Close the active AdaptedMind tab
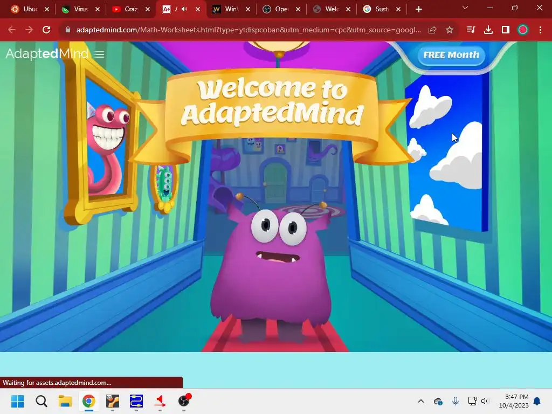 [198, 9]
